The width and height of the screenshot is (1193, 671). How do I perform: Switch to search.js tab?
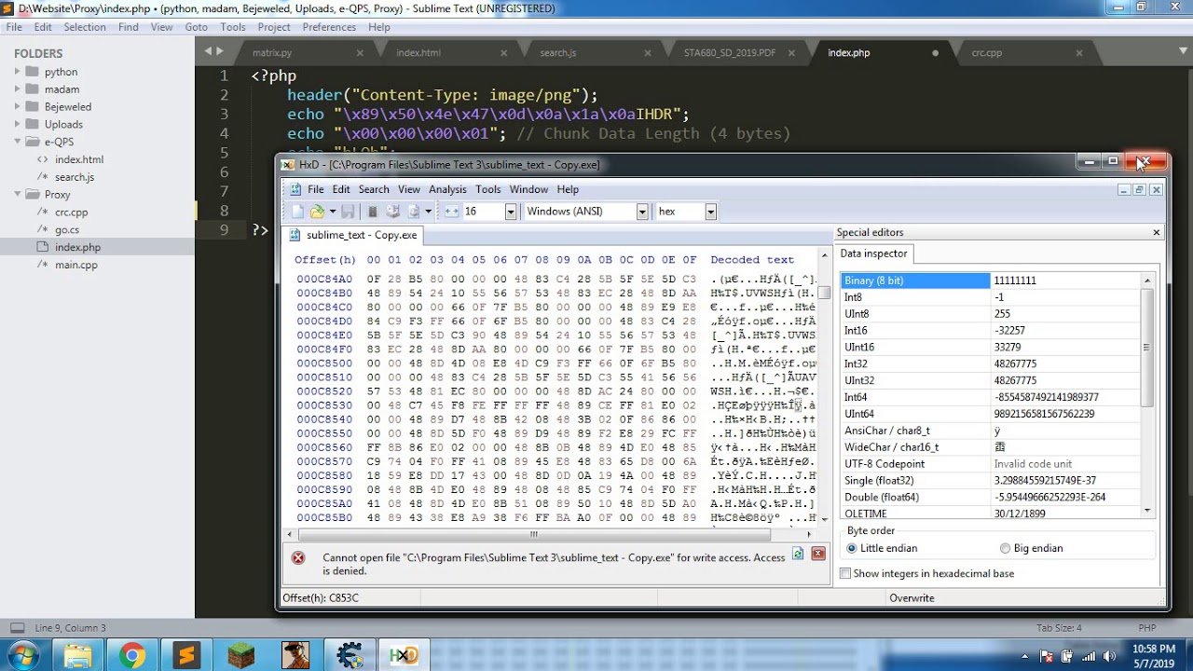(558, 53)
